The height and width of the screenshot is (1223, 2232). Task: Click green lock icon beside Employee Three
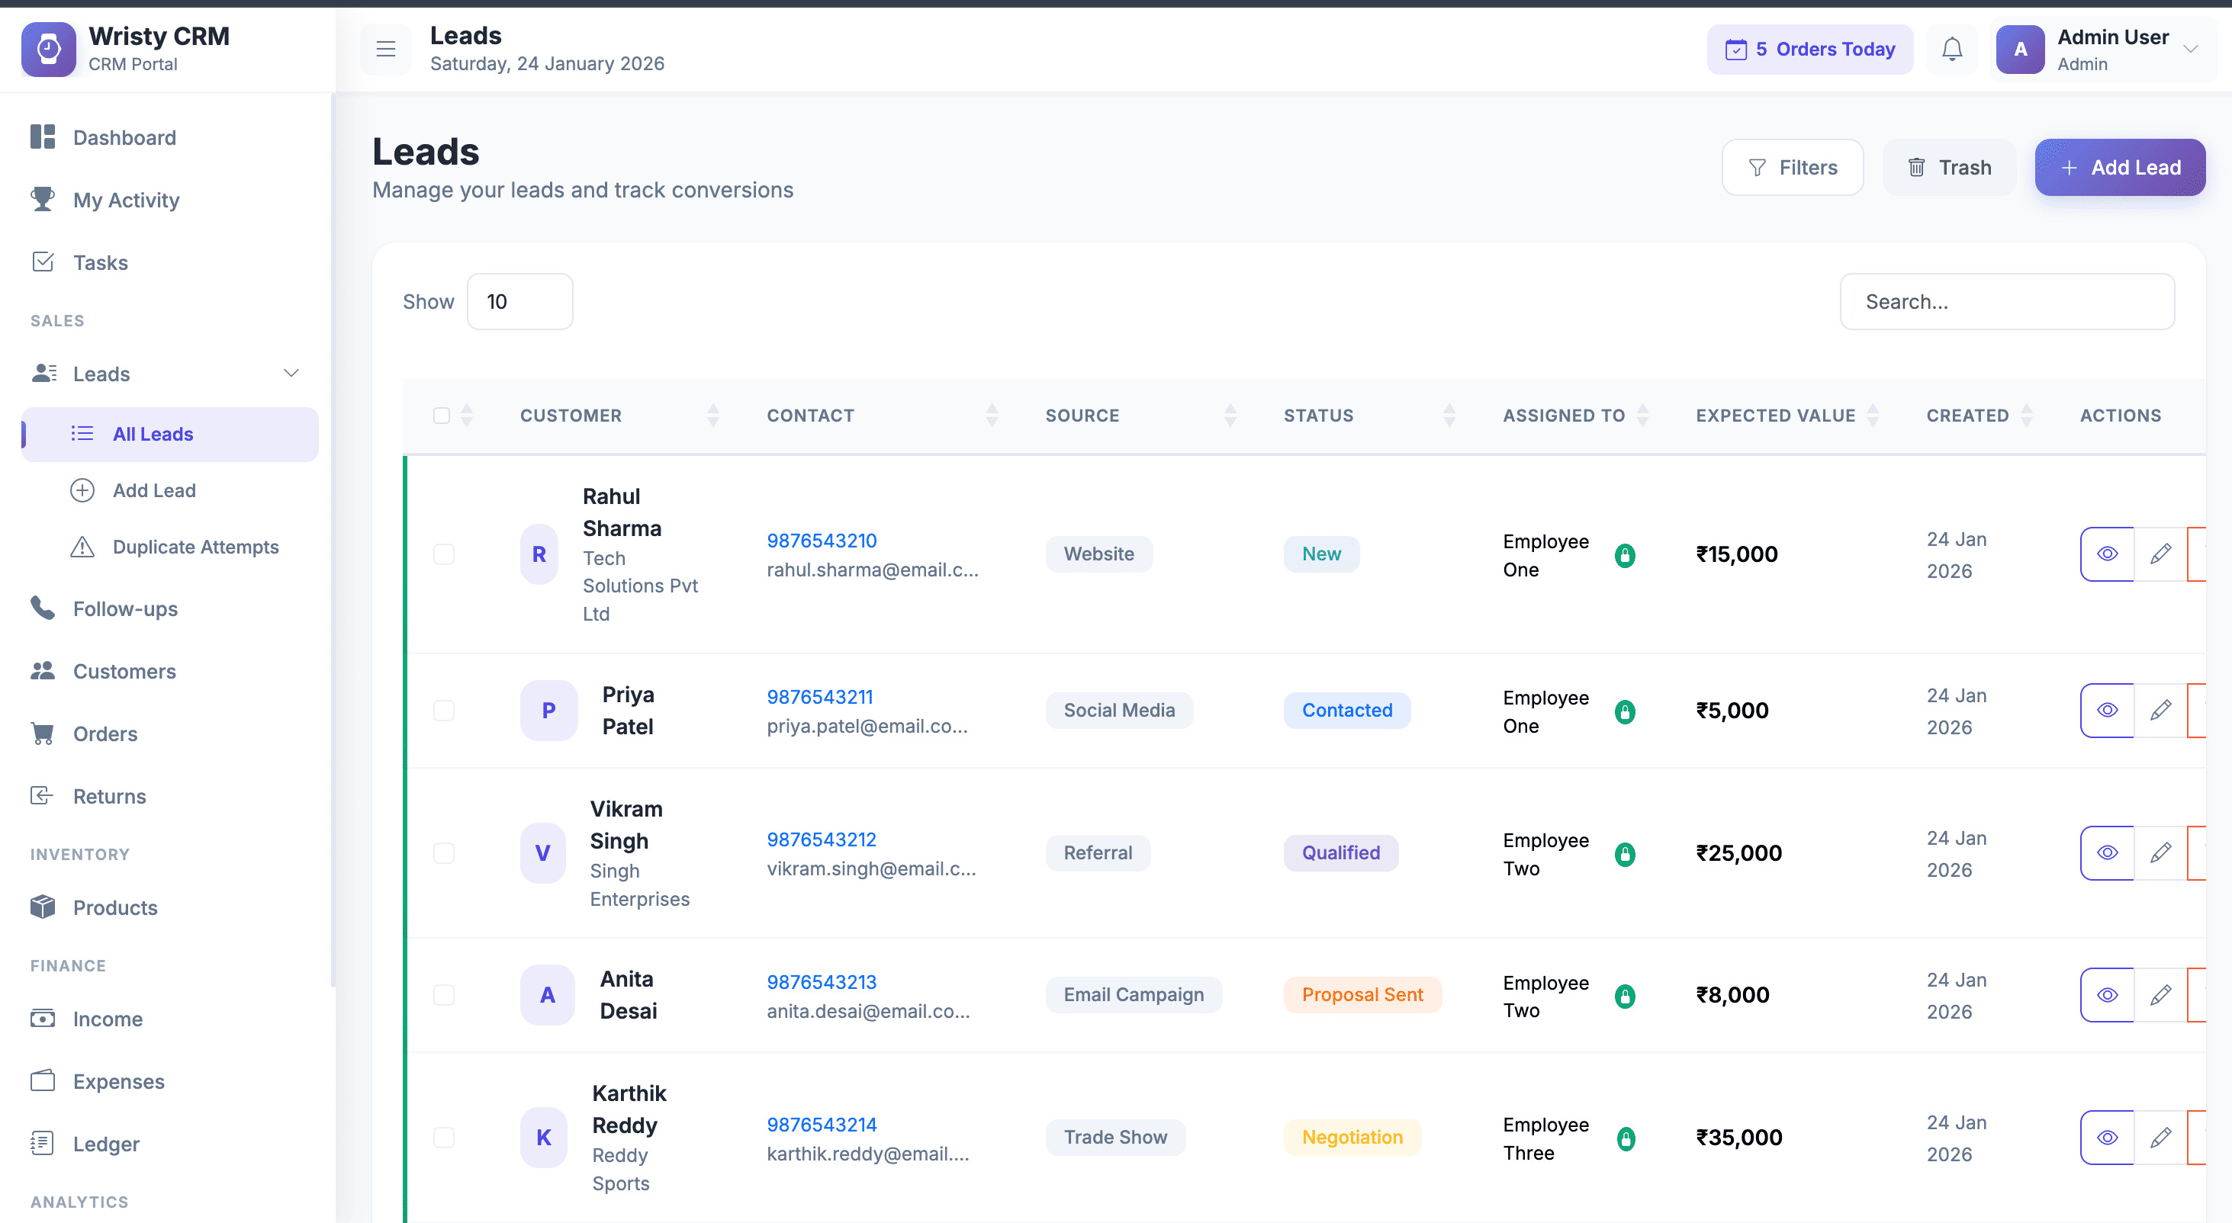(x=1626, y=1138)
